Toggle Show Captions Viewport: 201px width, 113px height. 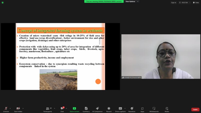click(120, 109)
